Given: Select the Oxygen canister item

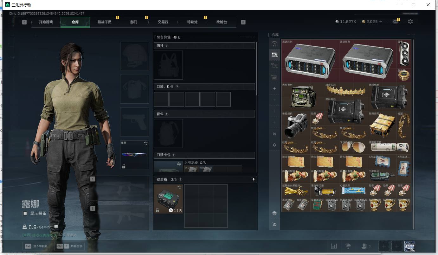Looking at the screenshot, I should click(389, 147).
